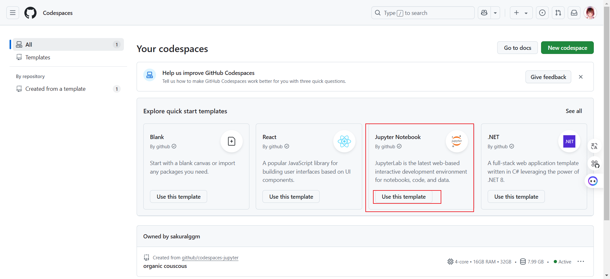
Task: Go to GitHub home via Octocat logo
Action: point(30,13)
